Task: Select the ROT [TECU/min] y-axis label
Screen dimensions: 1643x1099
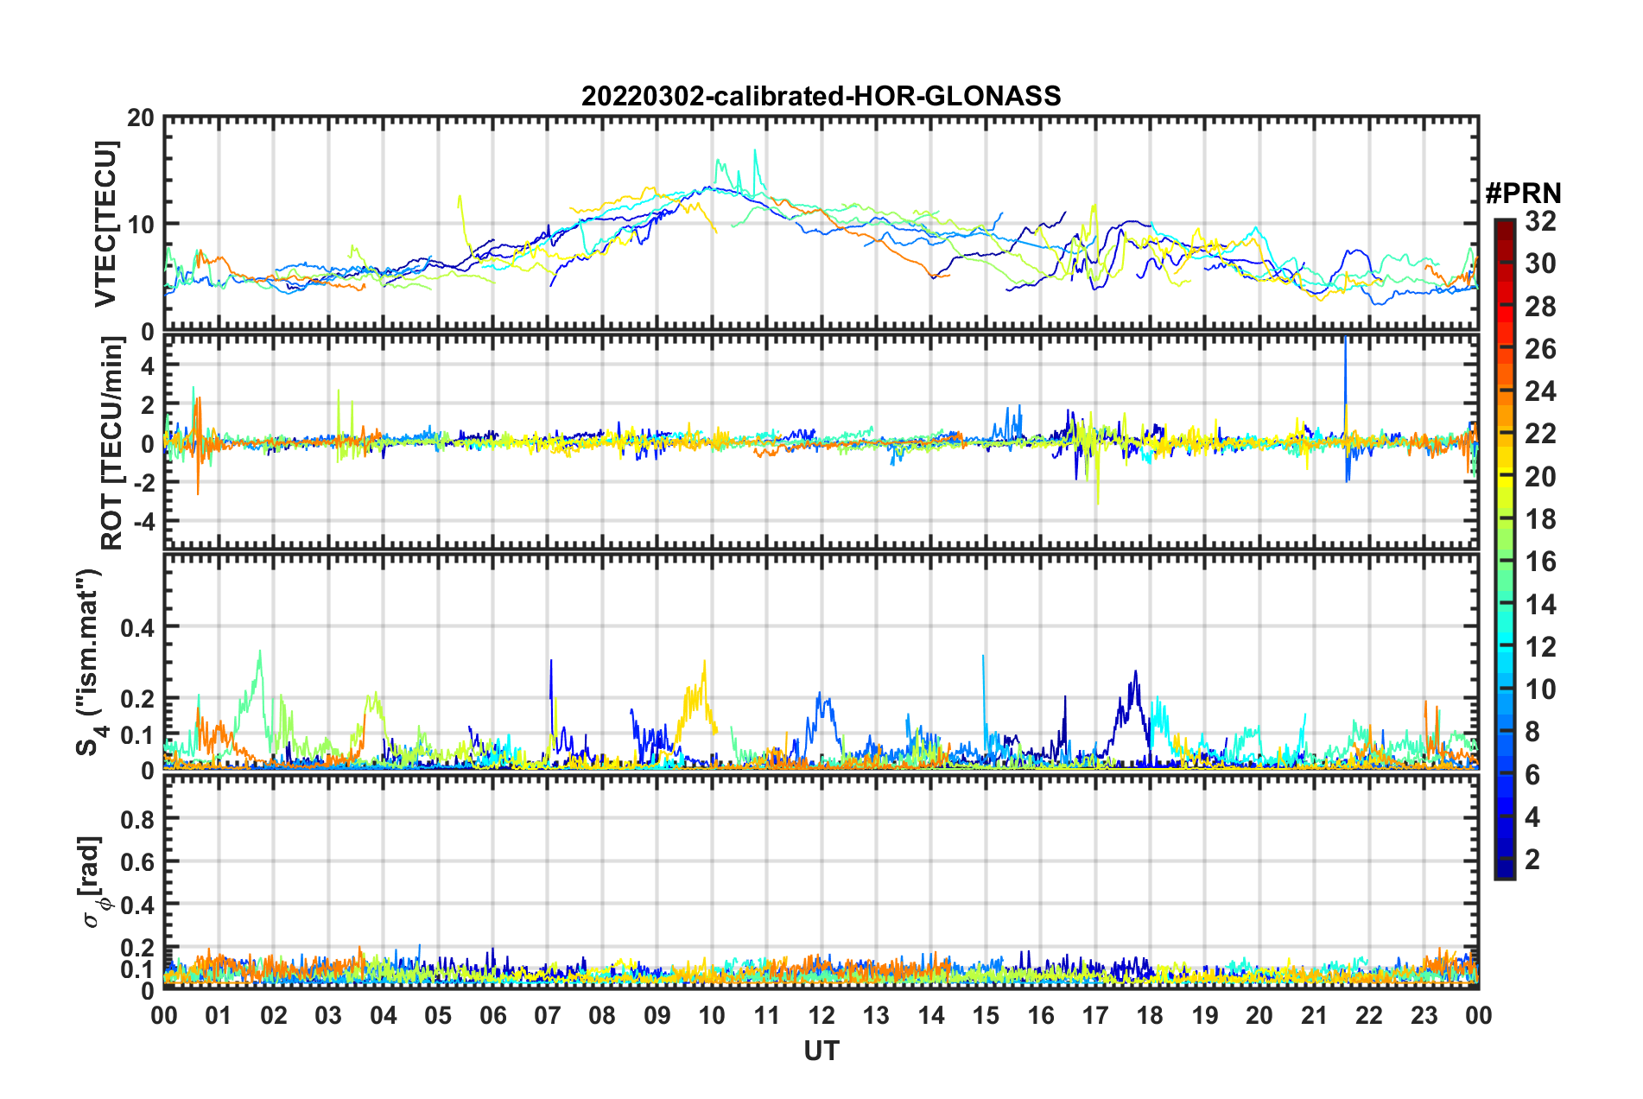Action: (x=112, y=443)
